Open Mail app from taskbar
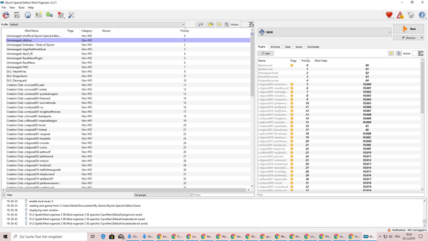Screen dimensions: 428x241 click(x=121, y=236)
